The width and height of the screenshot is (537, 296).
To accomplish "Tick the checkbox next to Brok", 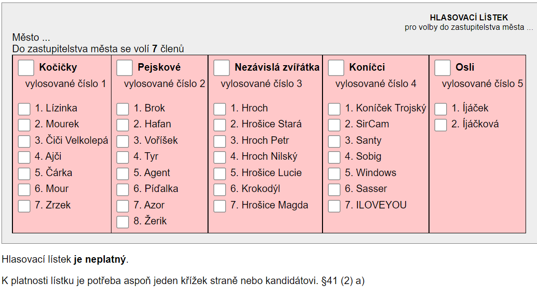I will point(122,109).
